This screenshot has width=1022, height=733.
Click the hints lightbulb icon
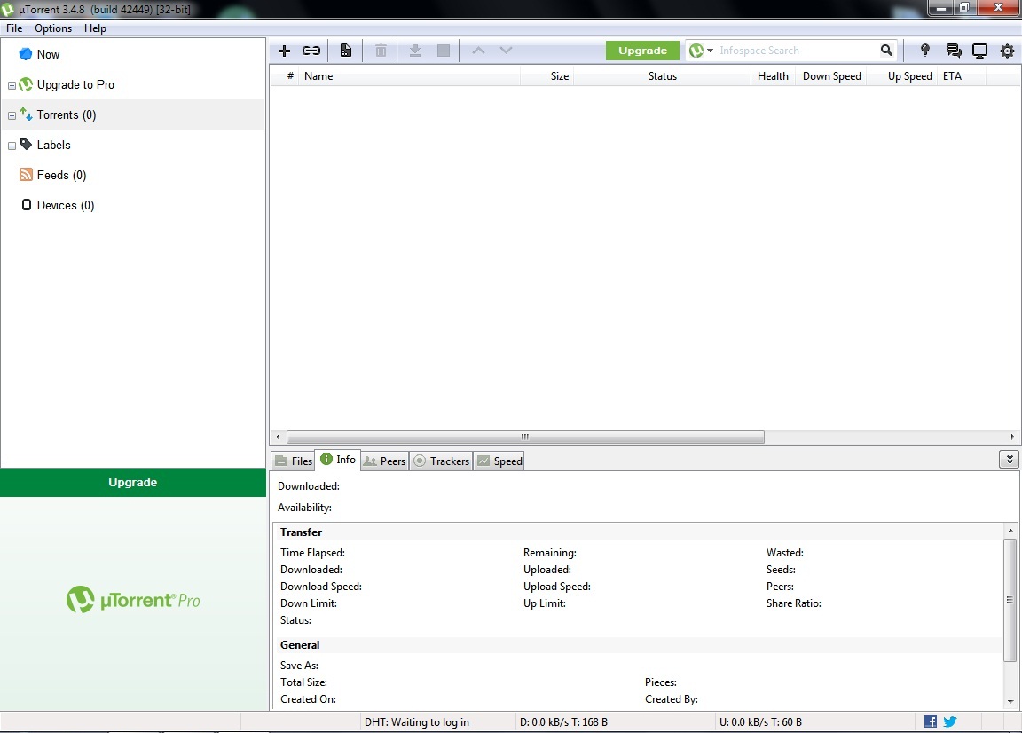click(925, 51)
